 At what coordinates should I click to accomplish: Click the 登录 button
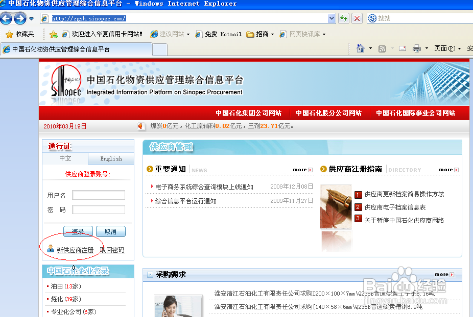(x=78, y=231)
